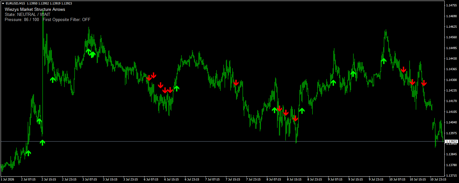
Task: Click the EURUSD,M15 chart title
Action: pos(15,4)
